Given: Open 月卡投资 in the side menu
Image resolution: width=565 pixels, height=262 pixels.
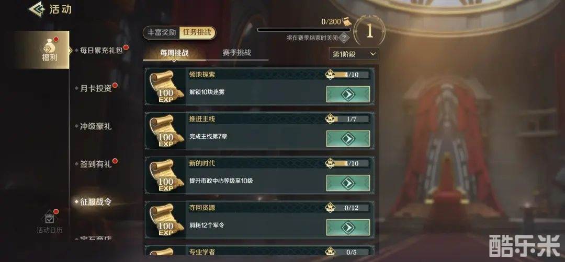Looking at the screenshot, I should pos(96,88).
